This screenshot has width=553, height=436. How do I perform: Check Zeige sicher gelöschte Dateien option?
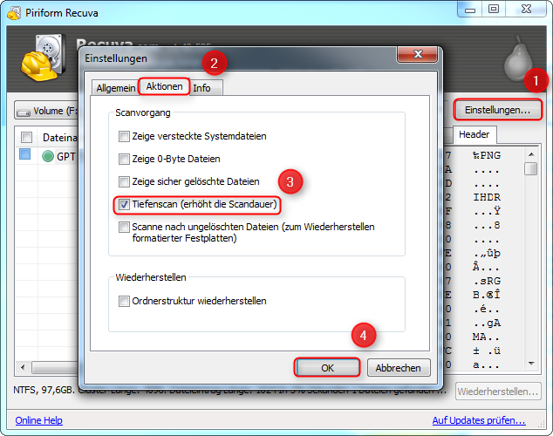click(124, 181)
